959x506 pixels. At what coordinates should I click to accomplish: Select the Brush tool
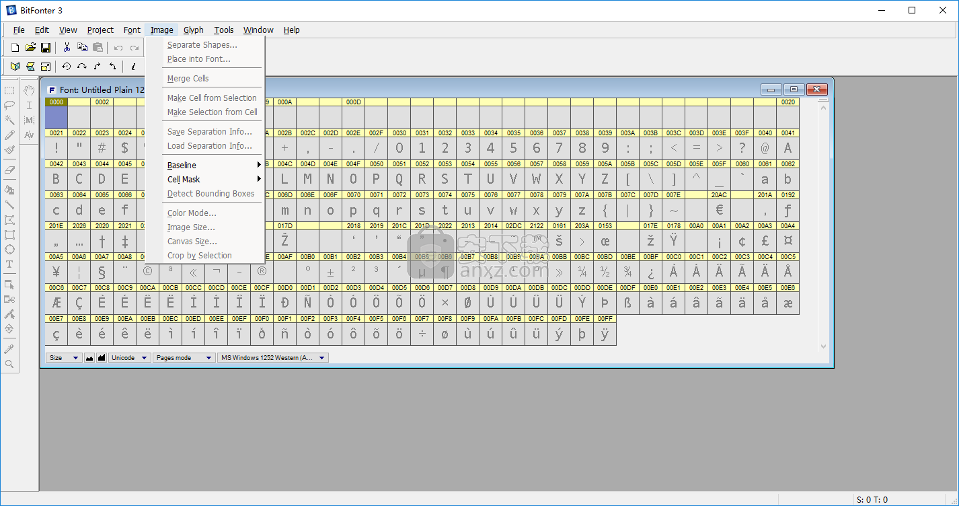[9, 150]
